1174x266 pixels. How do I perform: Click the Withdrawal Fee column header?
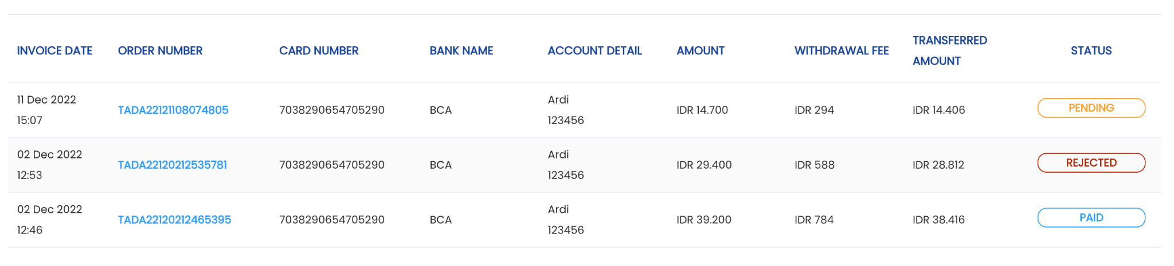click(842, 51)
